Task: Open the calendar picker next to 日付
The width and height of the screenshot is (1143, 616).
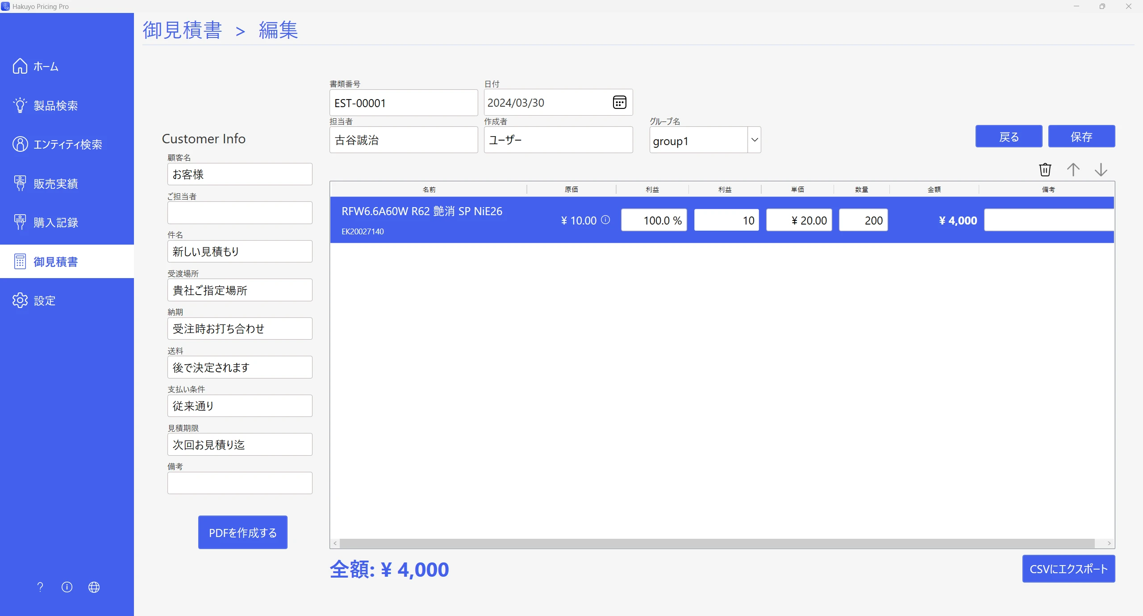Action: [x=619, y=102]
